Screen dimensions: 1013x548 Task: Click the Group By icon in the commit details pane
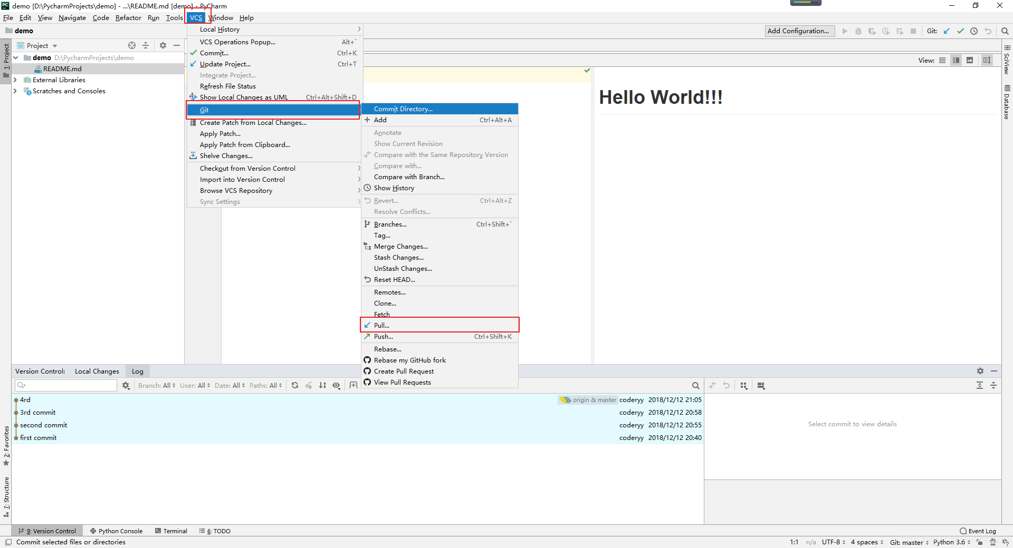744,386
